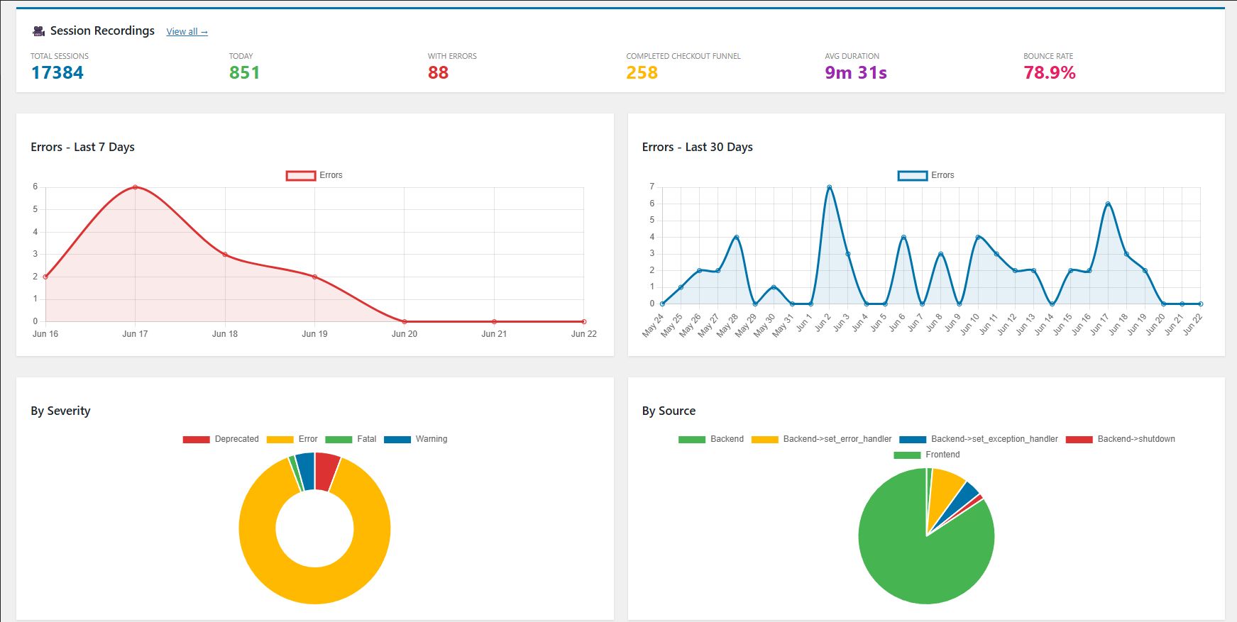Select the red Deprecated donut segment
This screenshot has height=622, width=1237.
pyautogui.click(x=326, y=472)
